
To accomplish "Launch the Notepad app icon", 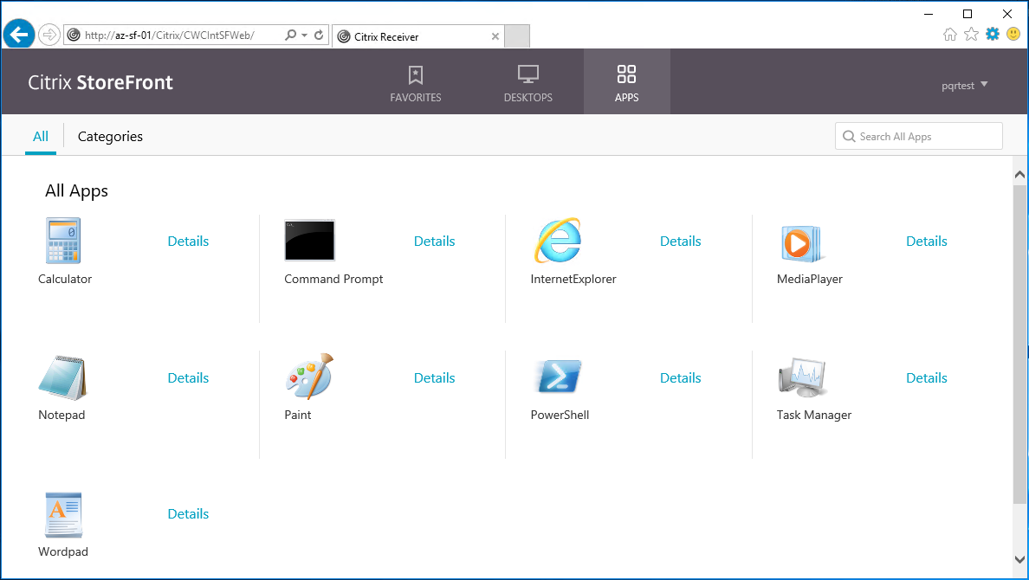I will 62,378.
